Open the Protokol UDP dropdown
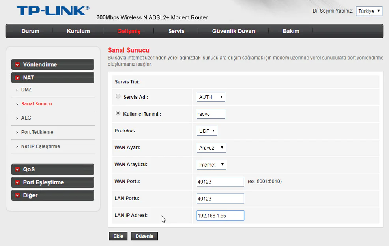The width and height of the screenshot is (389, 246). tap(207, 131)
